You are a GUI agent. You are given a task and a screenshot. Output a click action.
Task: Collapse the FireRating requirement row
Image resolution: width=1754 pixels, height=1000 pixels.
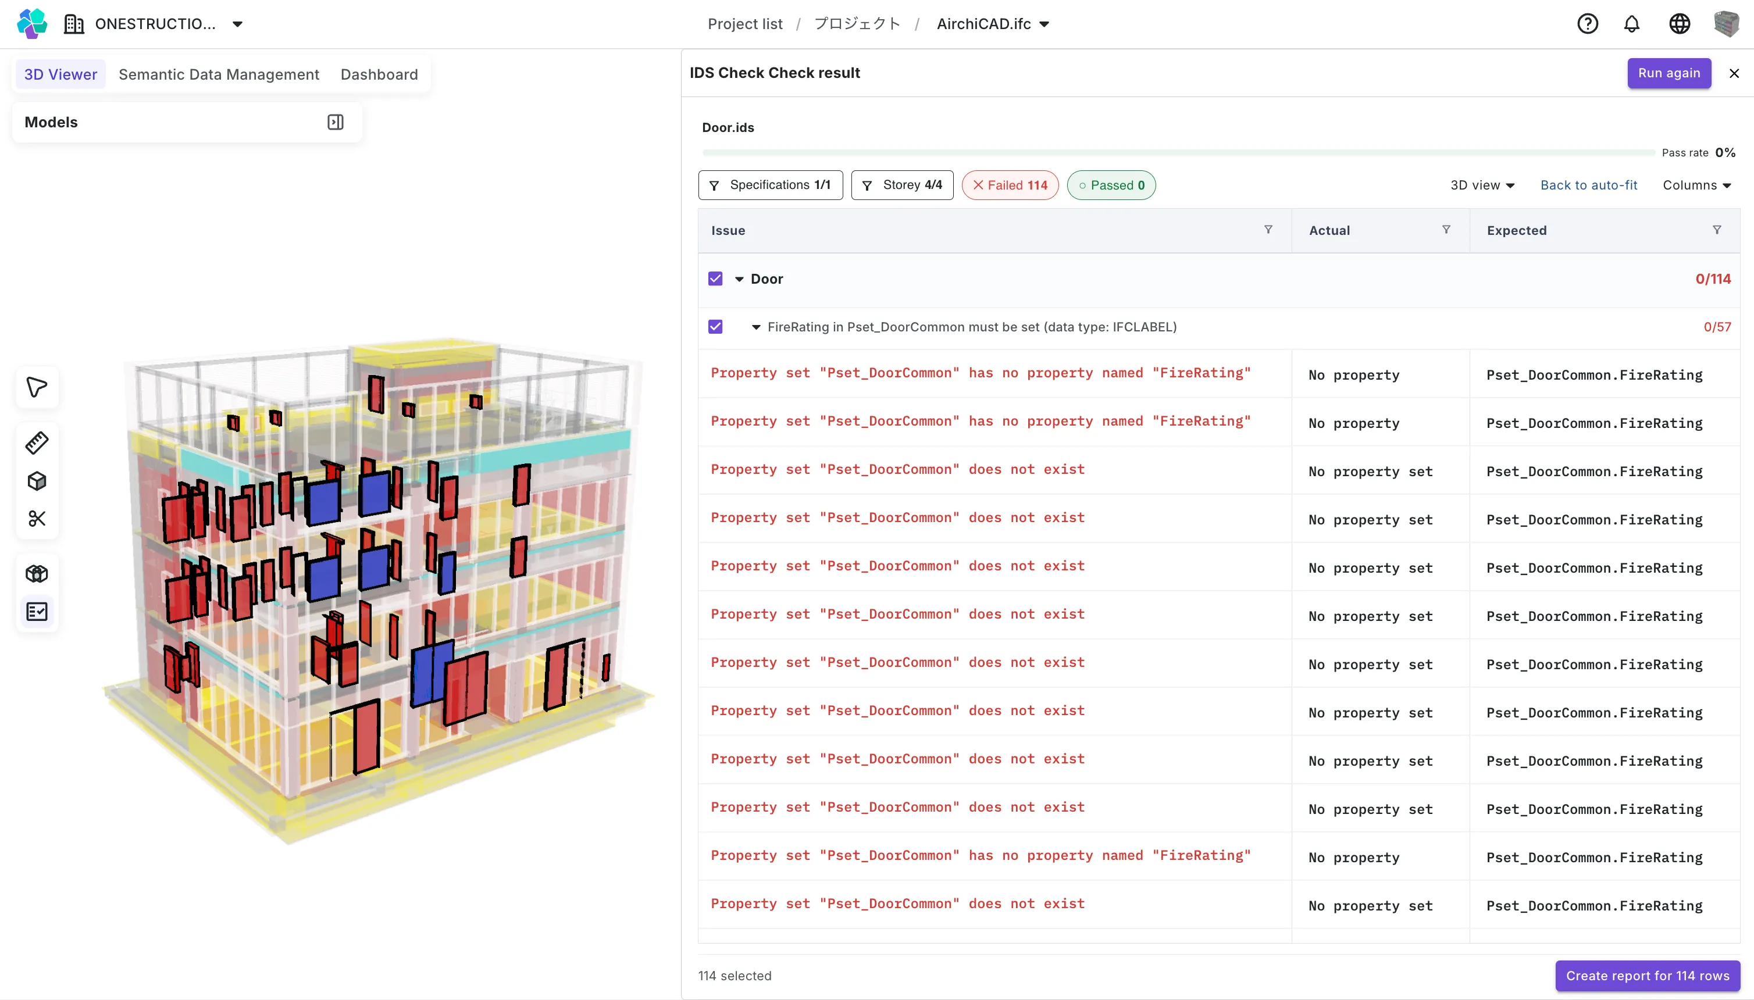coord(755,327)
